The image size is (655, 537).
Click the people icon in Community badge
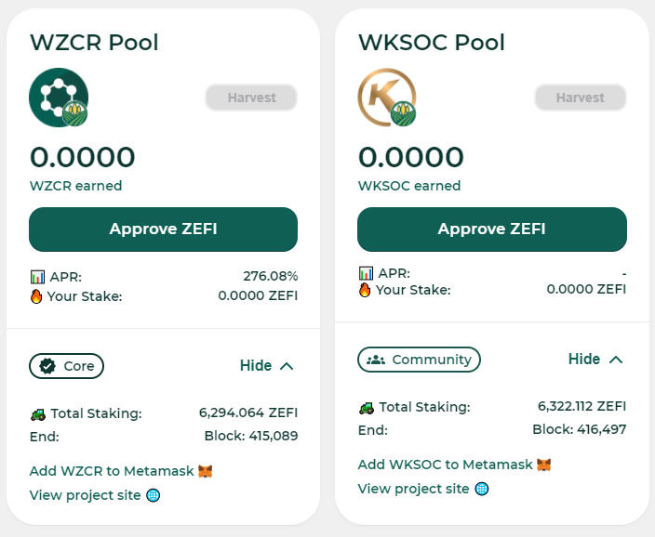click(376, 360)
